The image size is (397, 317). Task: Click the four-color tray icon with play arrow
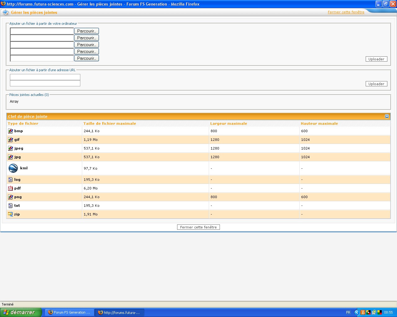(x=368, y=312)
